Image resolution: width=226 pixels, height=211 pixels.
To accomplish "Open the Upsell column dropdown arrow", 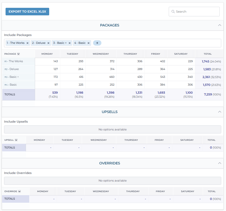I will click(16, 140).
